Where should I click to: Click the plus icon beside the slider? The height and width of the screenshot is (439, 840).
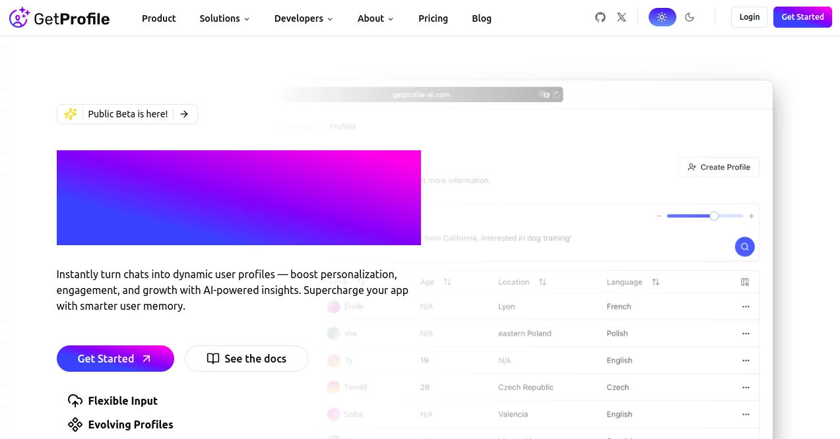click(x=751, y=216)
